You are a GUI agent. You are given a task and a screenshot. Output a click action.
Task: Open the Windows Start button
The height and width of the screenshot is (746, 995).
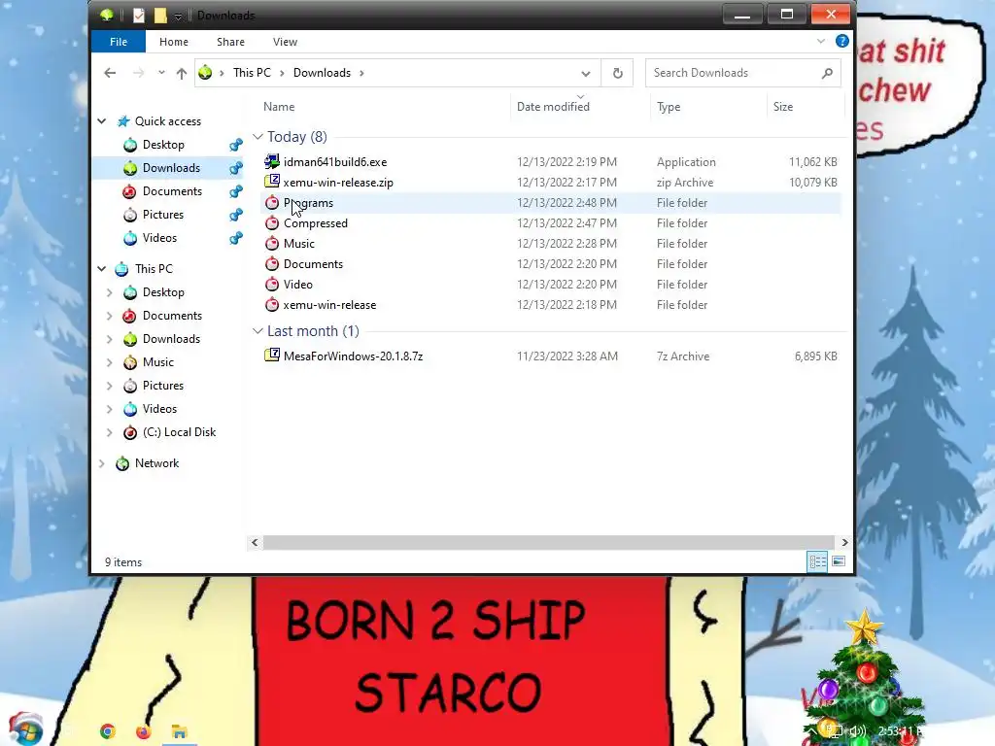tap(25, 729)
